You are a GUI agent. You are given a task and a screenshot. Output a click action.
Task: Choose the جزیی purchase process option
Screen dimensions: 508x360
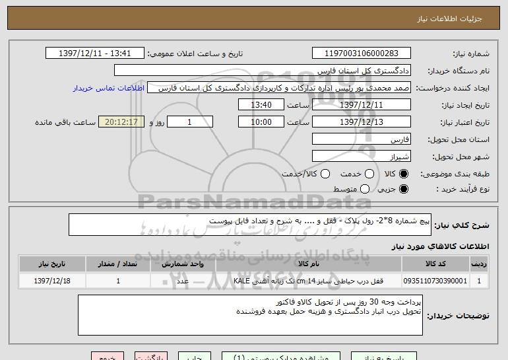tap(404, 189)
